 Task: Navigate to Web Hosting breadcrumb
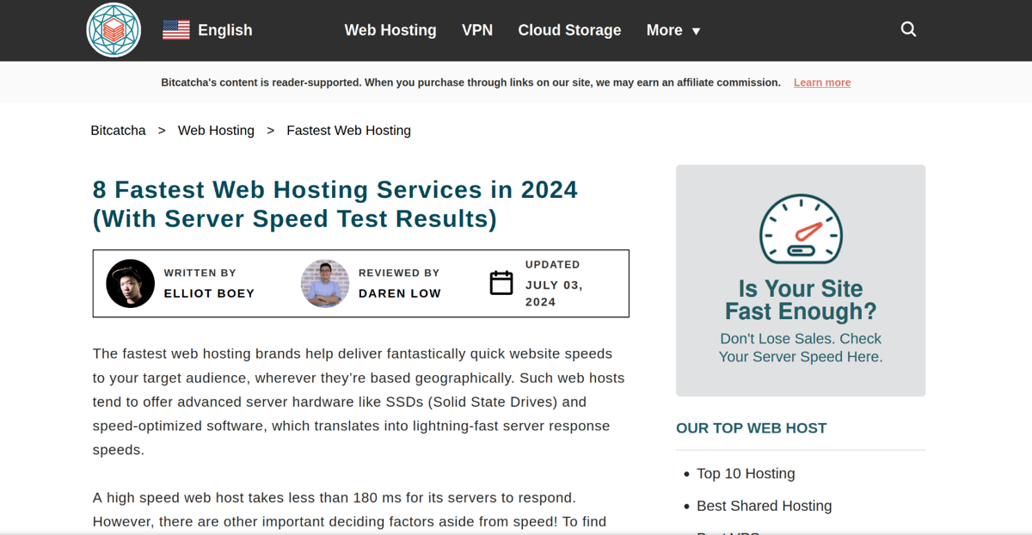[216, 131]
